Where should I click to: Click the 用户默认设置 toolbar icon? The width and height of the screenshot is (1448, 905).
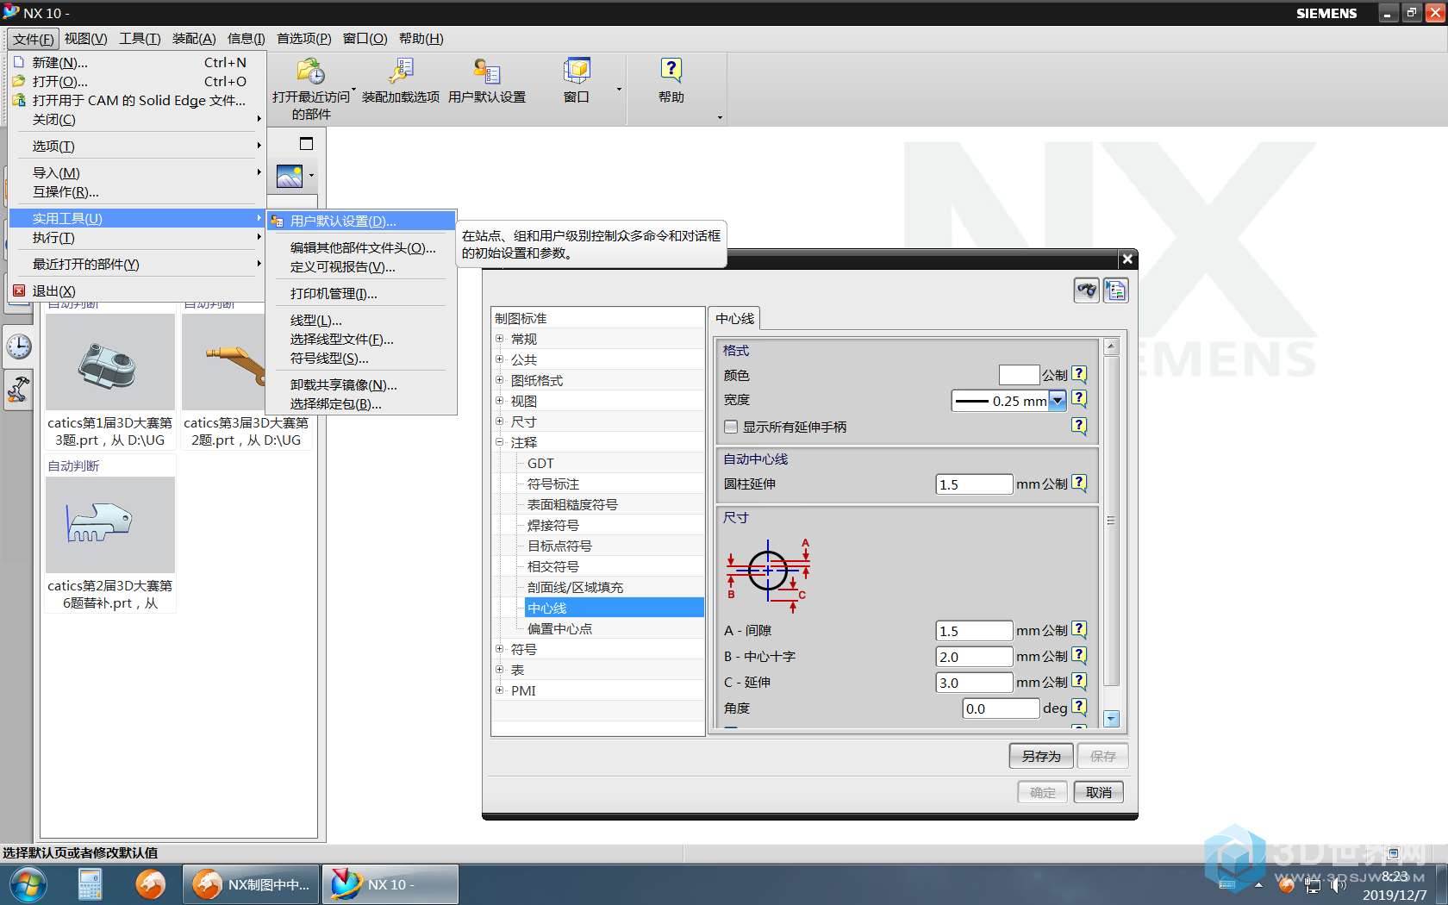(x=487, y=71)
